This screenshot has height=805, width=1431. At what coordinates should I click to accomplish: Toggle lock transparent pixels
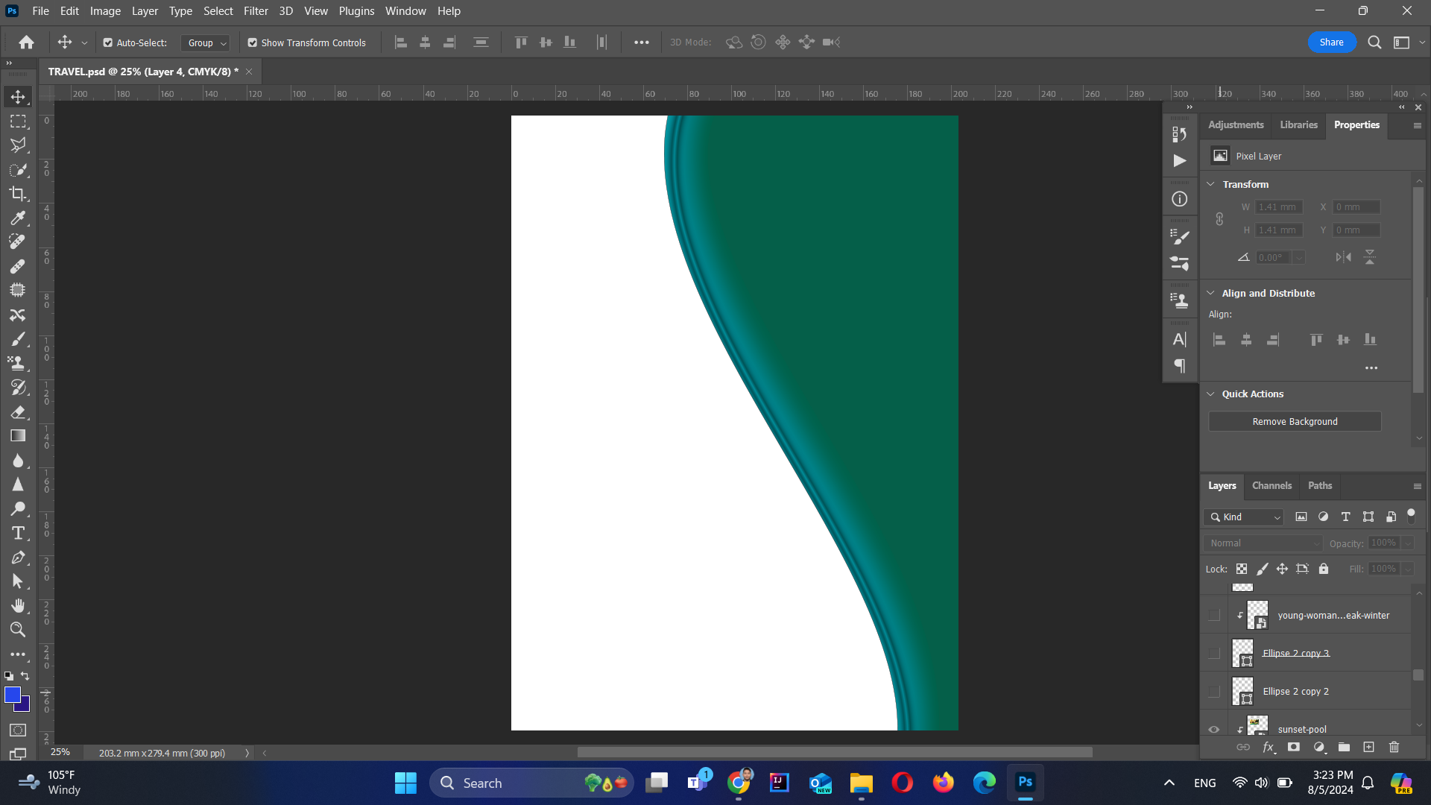[x=1242, y=569]
